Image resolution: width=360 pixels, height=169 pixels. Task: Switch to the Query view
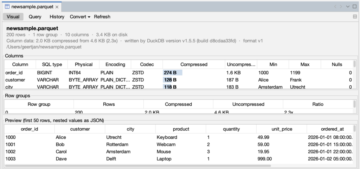click(x=35, y=17)
